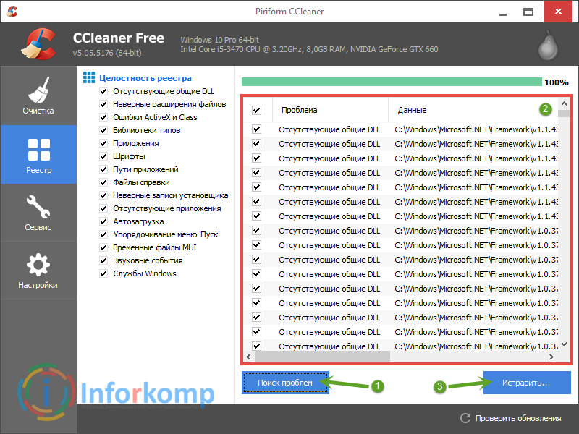This screenshot has height=434, width=579.
Task: Click the Windows 10 Pro 64-bit text
Action: pos(219,40)
